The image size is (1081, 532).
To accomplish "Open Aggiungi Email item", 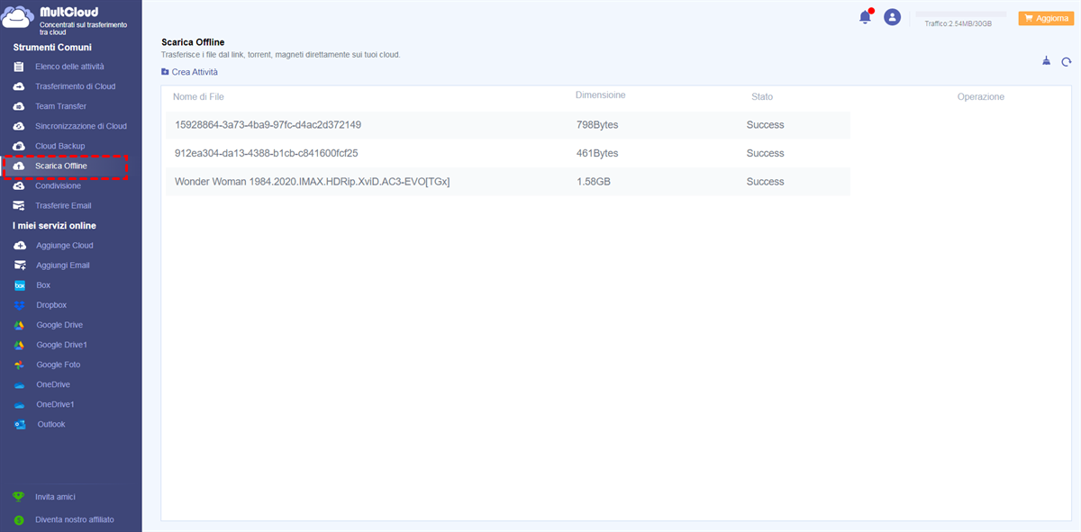I will click(x=63, y=266).
